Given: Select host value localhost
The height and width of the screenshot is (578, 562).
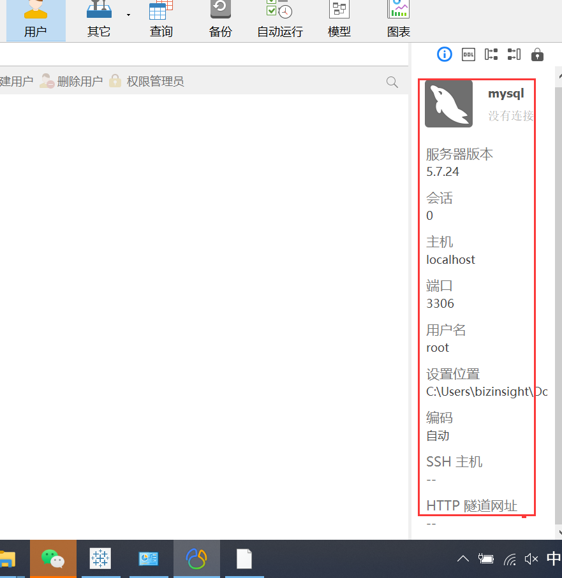Looking at the screenshot, I should pos(450,260).
